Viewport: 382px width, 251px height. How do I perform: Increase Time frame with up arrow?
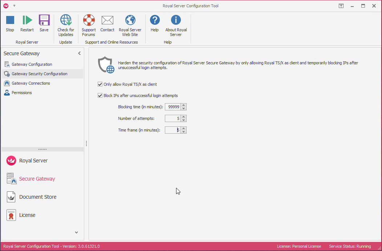click(x=184, y=129)
